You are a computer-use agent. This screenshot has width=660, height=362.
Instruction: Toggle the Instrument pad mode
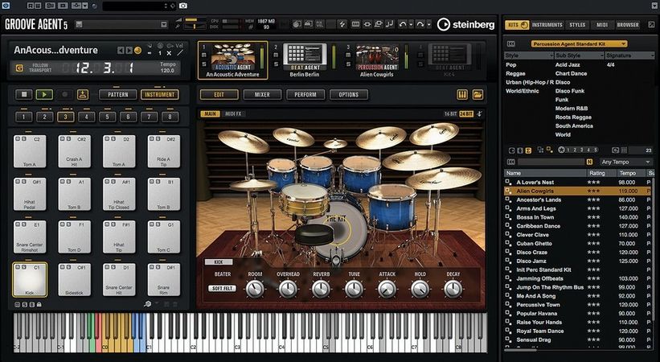(159, 94)
